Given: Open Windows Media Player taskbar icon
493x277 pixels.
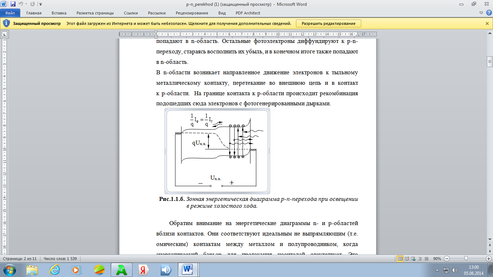Looking at the screenshot, I should (77, 270).
